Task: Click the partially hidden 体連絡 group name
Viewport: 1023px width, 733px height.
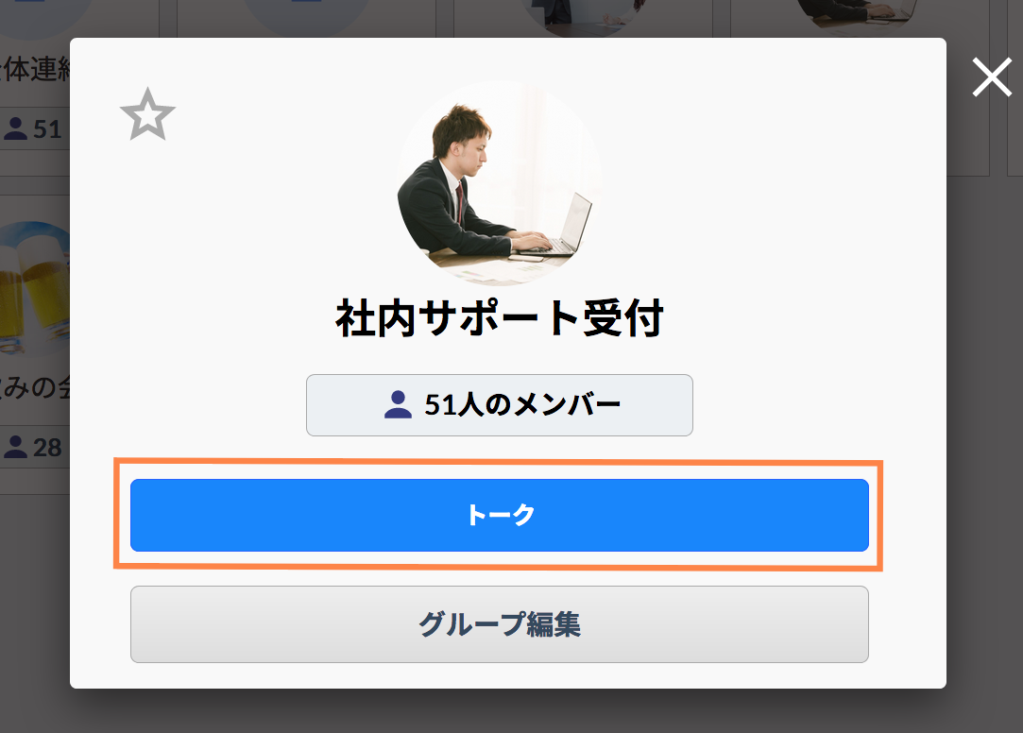Action: tap(35, 69)
